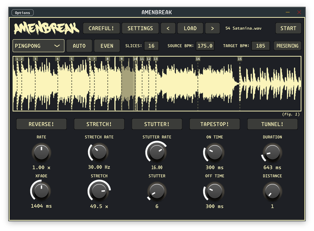The image size is (314, 231).
Task: Click the SLICES number field
Action: pyautogui.click(x=151, y=46)
